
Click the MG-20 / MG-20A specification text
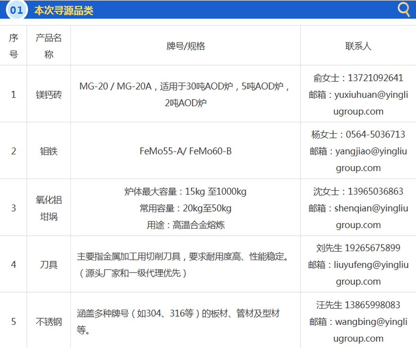[115, 86]
